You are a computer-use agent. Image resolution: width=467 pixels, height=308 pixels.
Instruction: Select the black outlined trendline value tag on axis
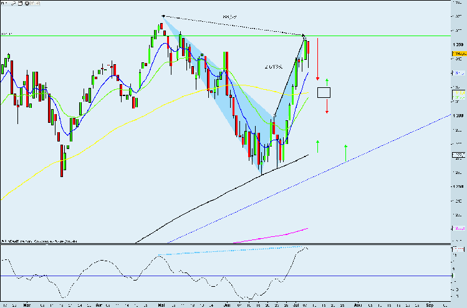pyautogui.click(x=459, y=155)
